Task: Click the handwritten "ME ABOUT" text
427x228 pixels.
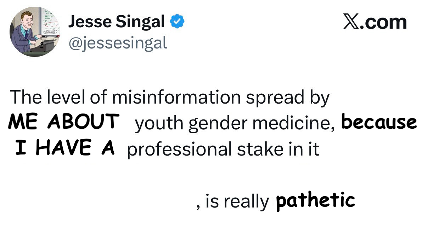Action: point(64,121)
